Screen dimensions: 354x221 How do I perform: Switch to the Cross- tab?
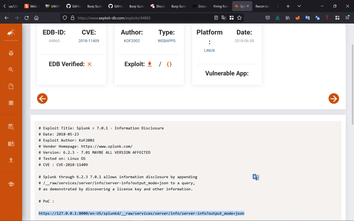(x=200, y=6)
